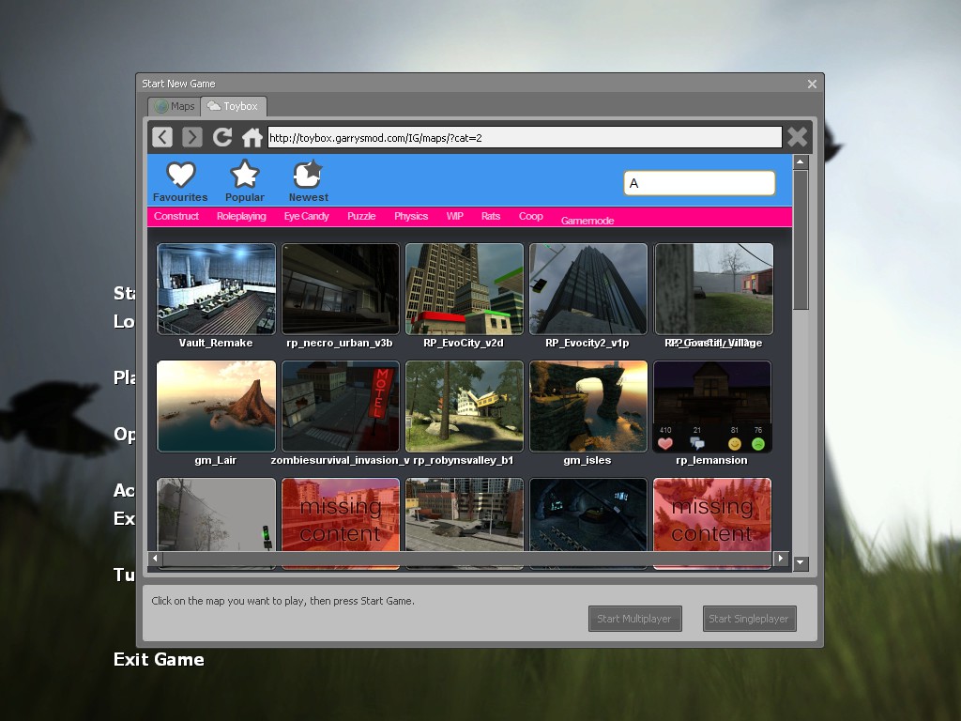Click the horizontal scrollbar right arrow
This screenshot has height=721, width=961.
coord(780,558)
